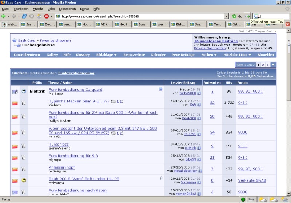This screenshot has width=291, height=203.
Task: Open Back history dropdown arrow
Action: click(x=8, y=16)
